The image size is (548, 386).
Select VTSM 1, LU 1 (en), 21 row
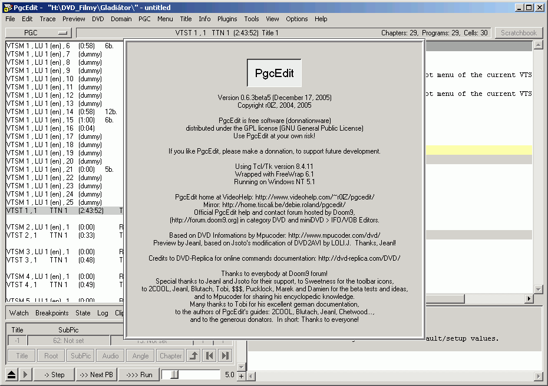[x=65, y=169]
